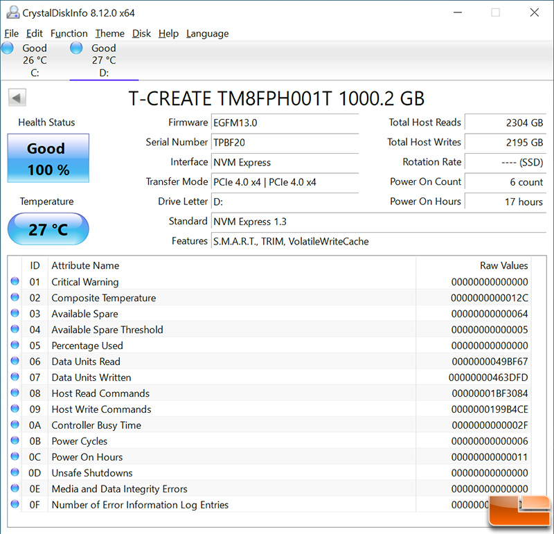This screenshot has width=554, height=534.
Task: Click the status dot for Critical Warning
Action: click(x=15, y=281)
